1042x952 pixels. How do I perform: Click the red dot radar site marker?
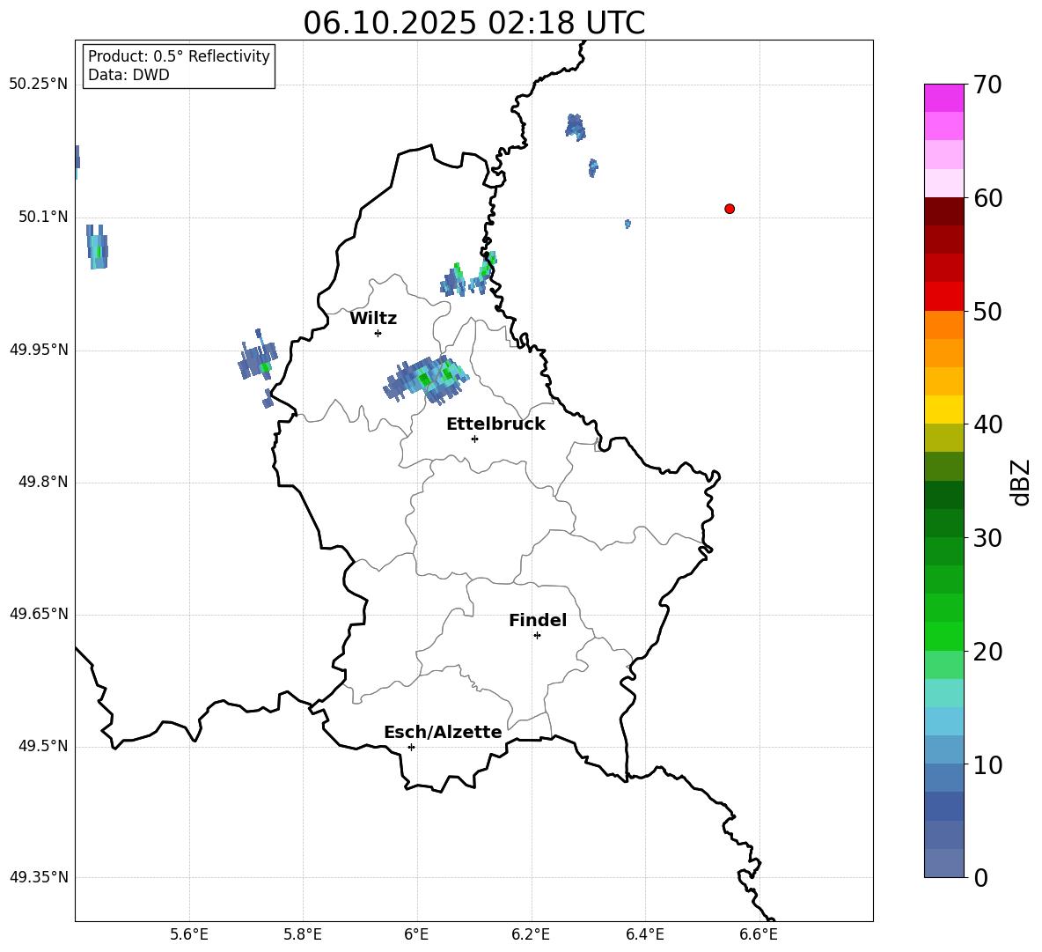click(x=730, y=209)
